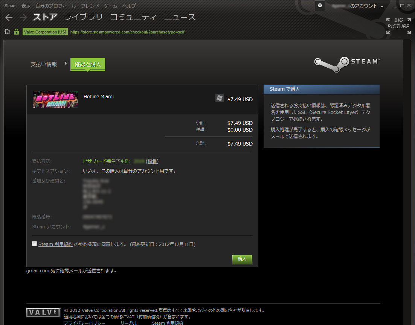Click the Valve logo in the footer

pyautogui.click(x=43, y=312)
